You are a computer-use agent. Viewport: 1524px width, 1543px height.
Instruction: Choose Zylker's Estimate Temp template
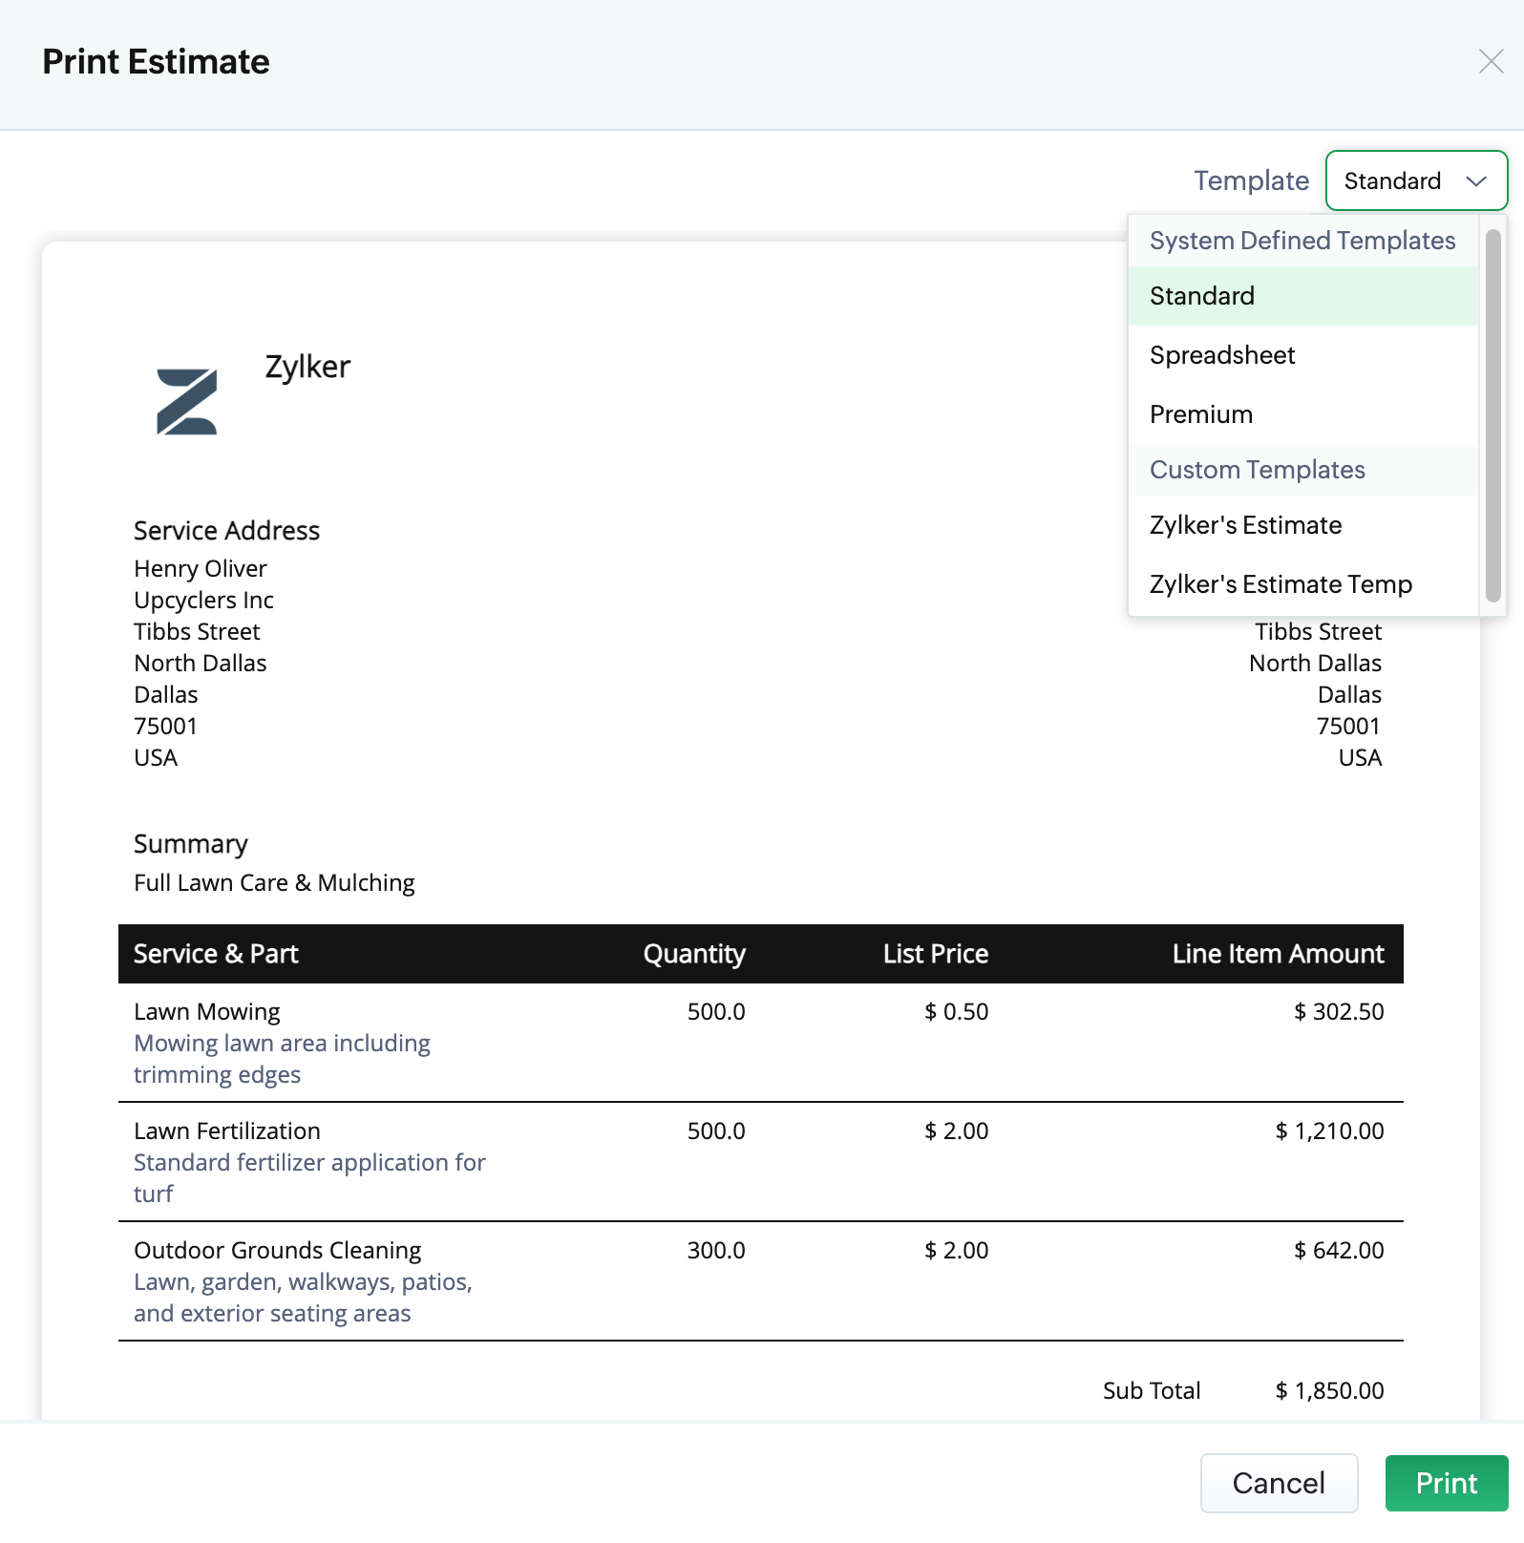(1281, 584)
